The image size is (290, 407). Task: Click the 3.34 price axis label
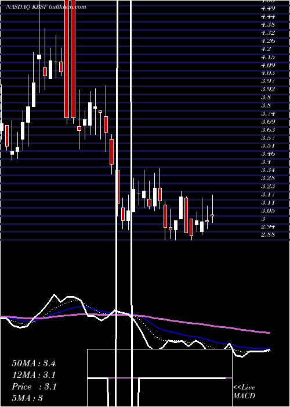268,170
